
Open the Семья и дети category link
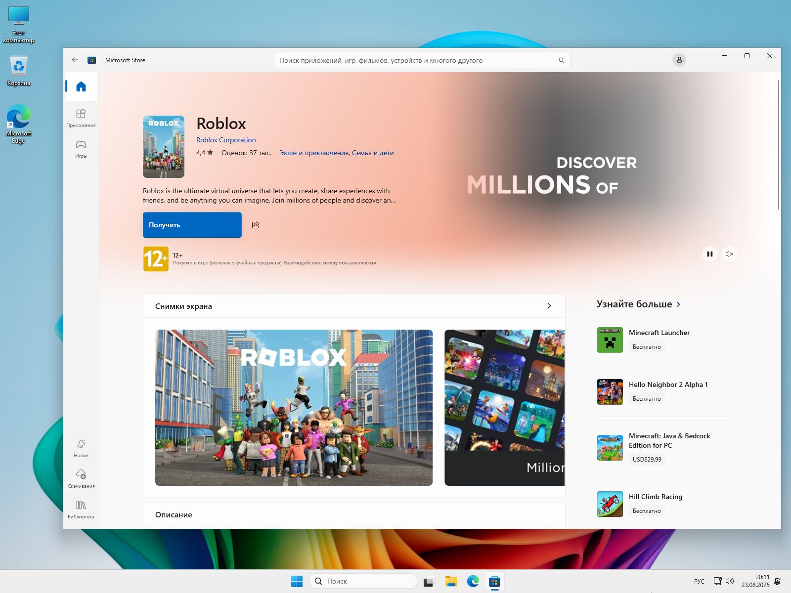click(x=373, y=153)
